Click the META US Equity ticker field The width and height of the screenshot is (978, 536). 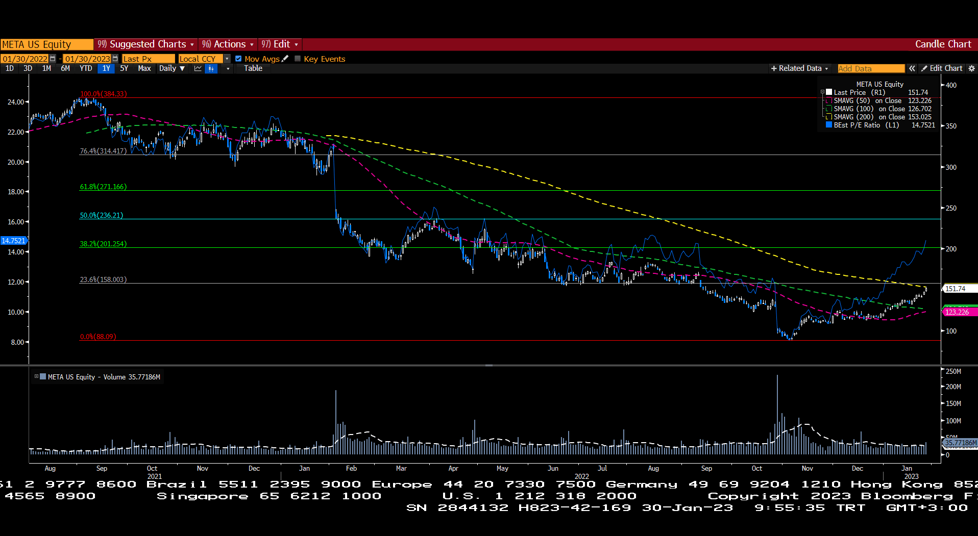(46, 44)
